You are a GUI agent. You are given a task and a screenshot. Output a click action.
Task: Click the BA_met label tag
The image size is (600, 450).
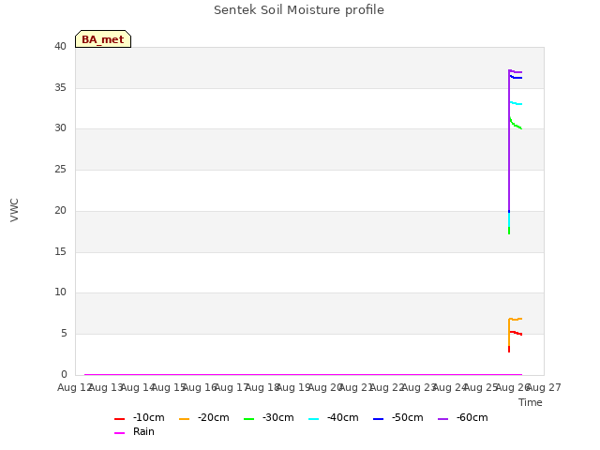coord(103,39)
